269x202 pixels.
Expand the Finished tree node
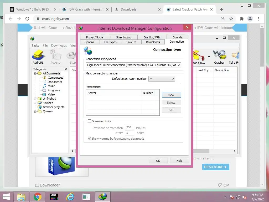35,103
